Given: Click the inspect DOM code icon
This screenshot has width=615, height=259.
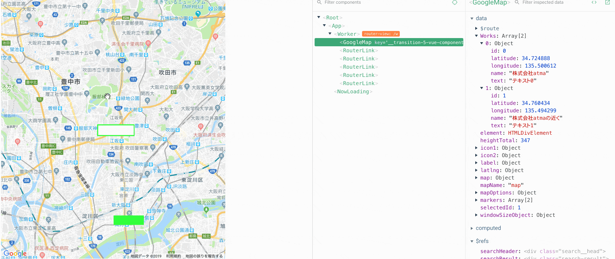Looking at the screenshot, I should tap(594, 2).
